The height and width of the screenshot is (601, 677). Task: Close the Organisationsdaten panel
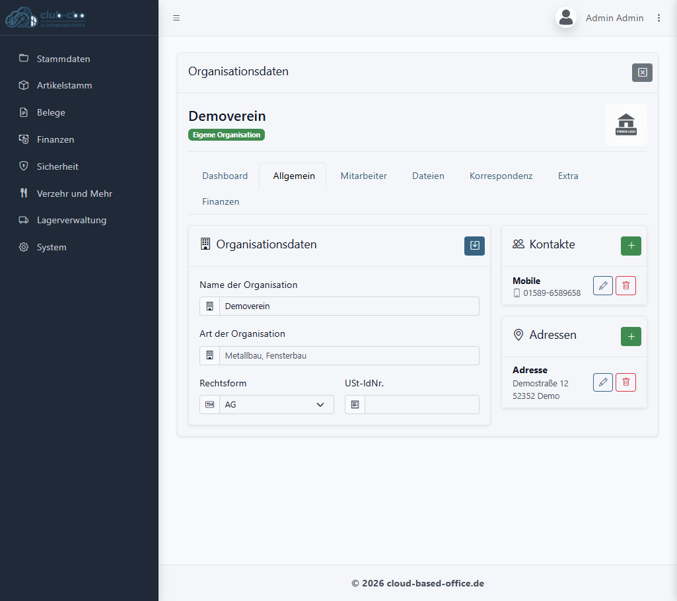click(642, 73)
